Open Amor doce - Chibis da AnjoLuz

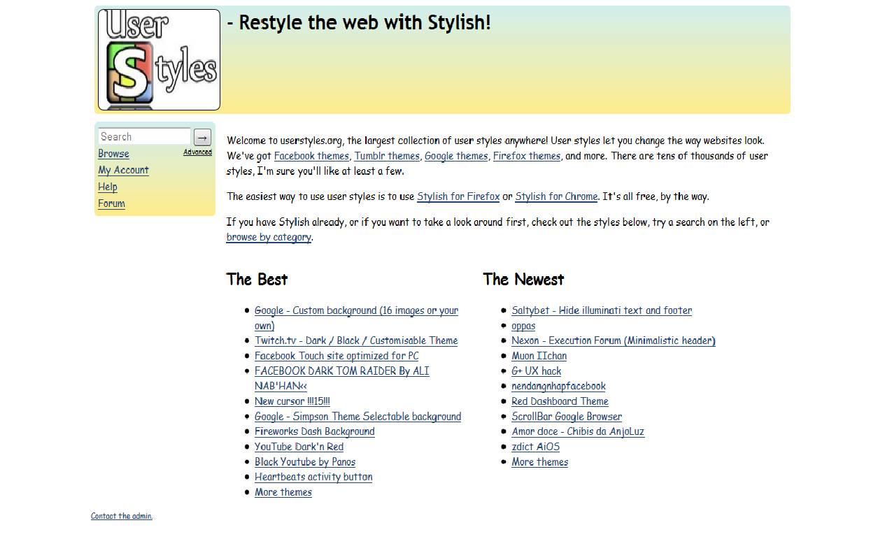click(578, 431)
